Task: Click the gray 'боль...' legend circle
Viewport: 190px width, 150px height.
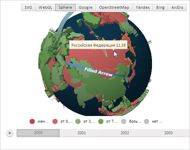Action: tap(123, 121)
